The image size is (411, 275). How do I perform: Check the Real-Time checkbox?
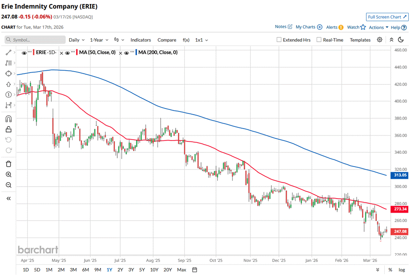pyautogui.click(x=319, y=40)
